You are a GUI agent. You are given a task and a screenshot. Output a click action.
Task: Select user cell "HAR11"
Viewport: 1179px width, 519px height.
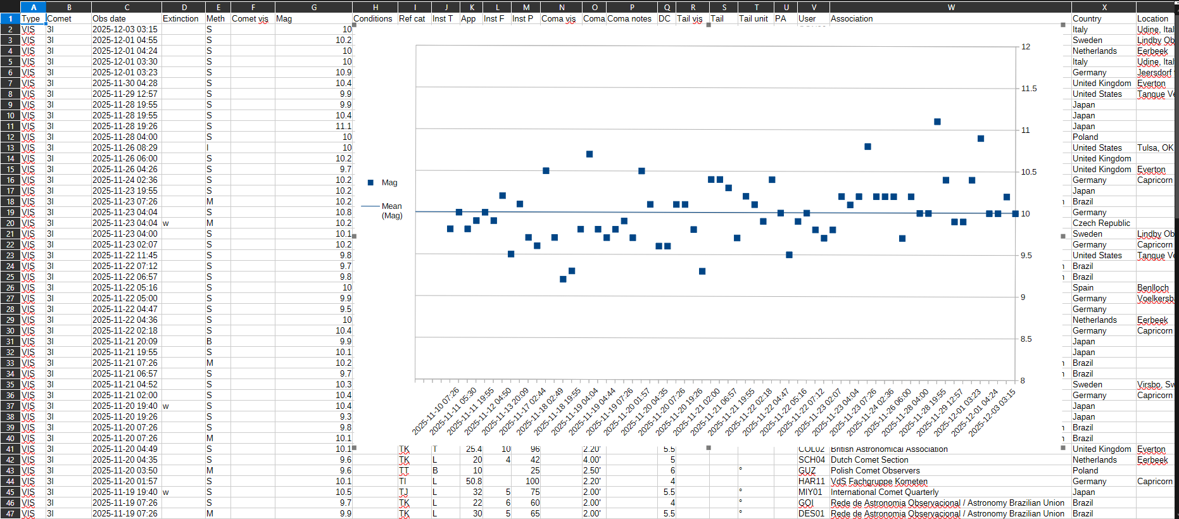[814, 481]
